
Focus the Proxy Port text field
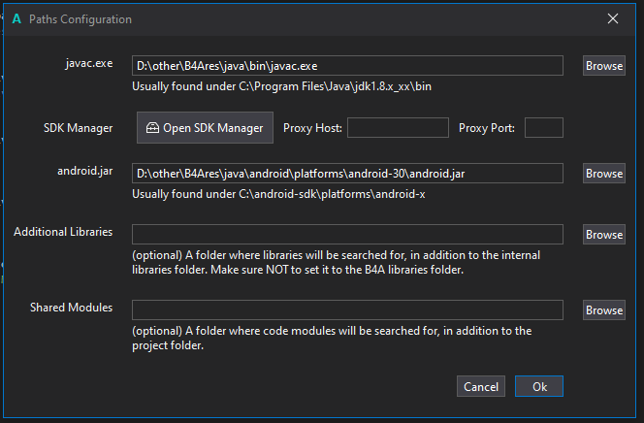coord(543,128)
